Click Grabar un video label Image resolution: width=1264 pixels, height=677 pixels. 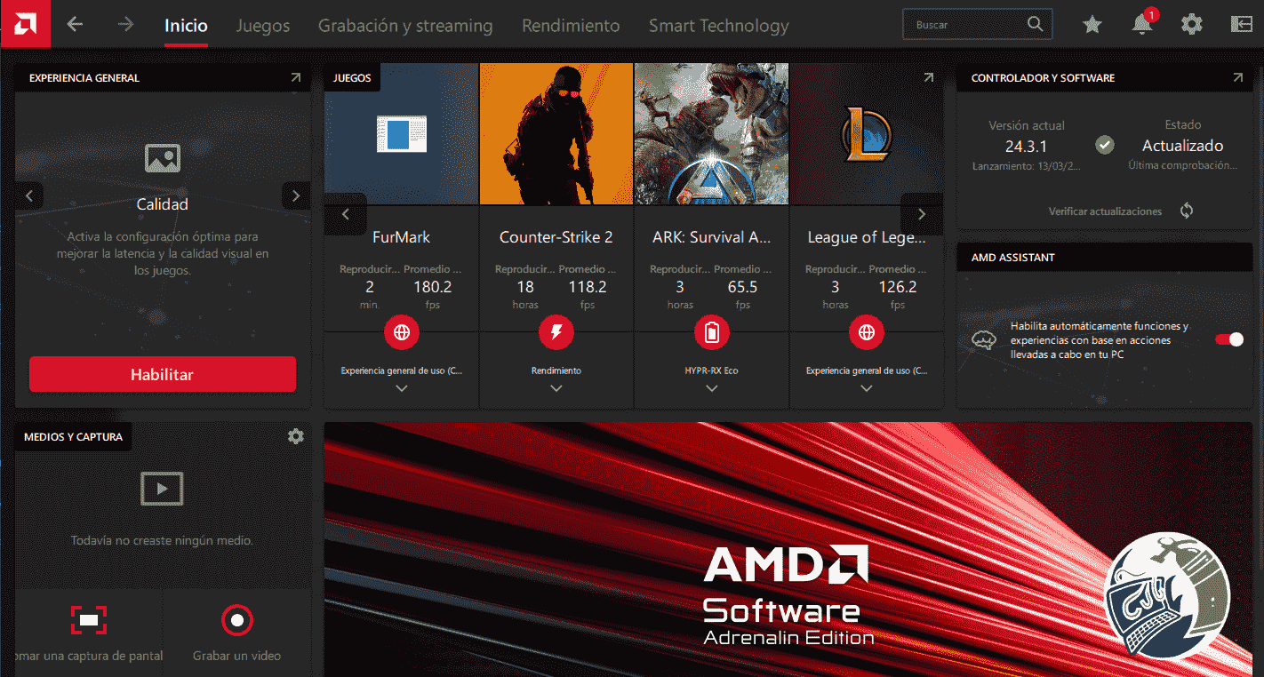236,656
